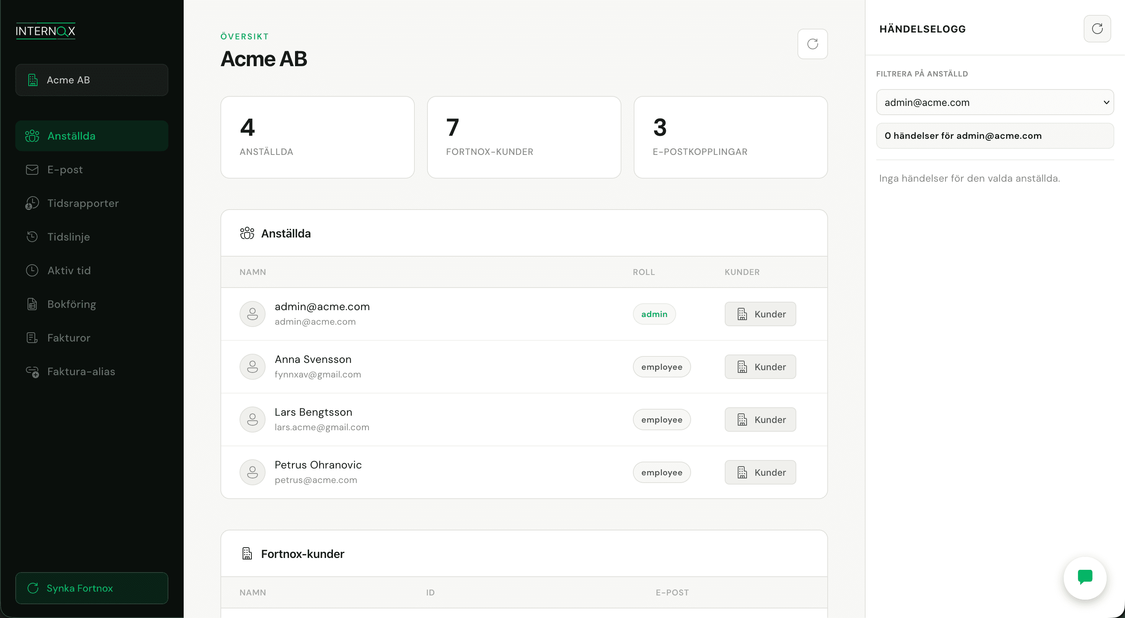
Task: Click the email petrus@acme.com in table
Action: (x=316, y=480)
